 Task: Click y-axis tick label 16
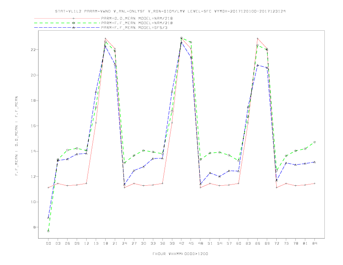tap(33, 126)
